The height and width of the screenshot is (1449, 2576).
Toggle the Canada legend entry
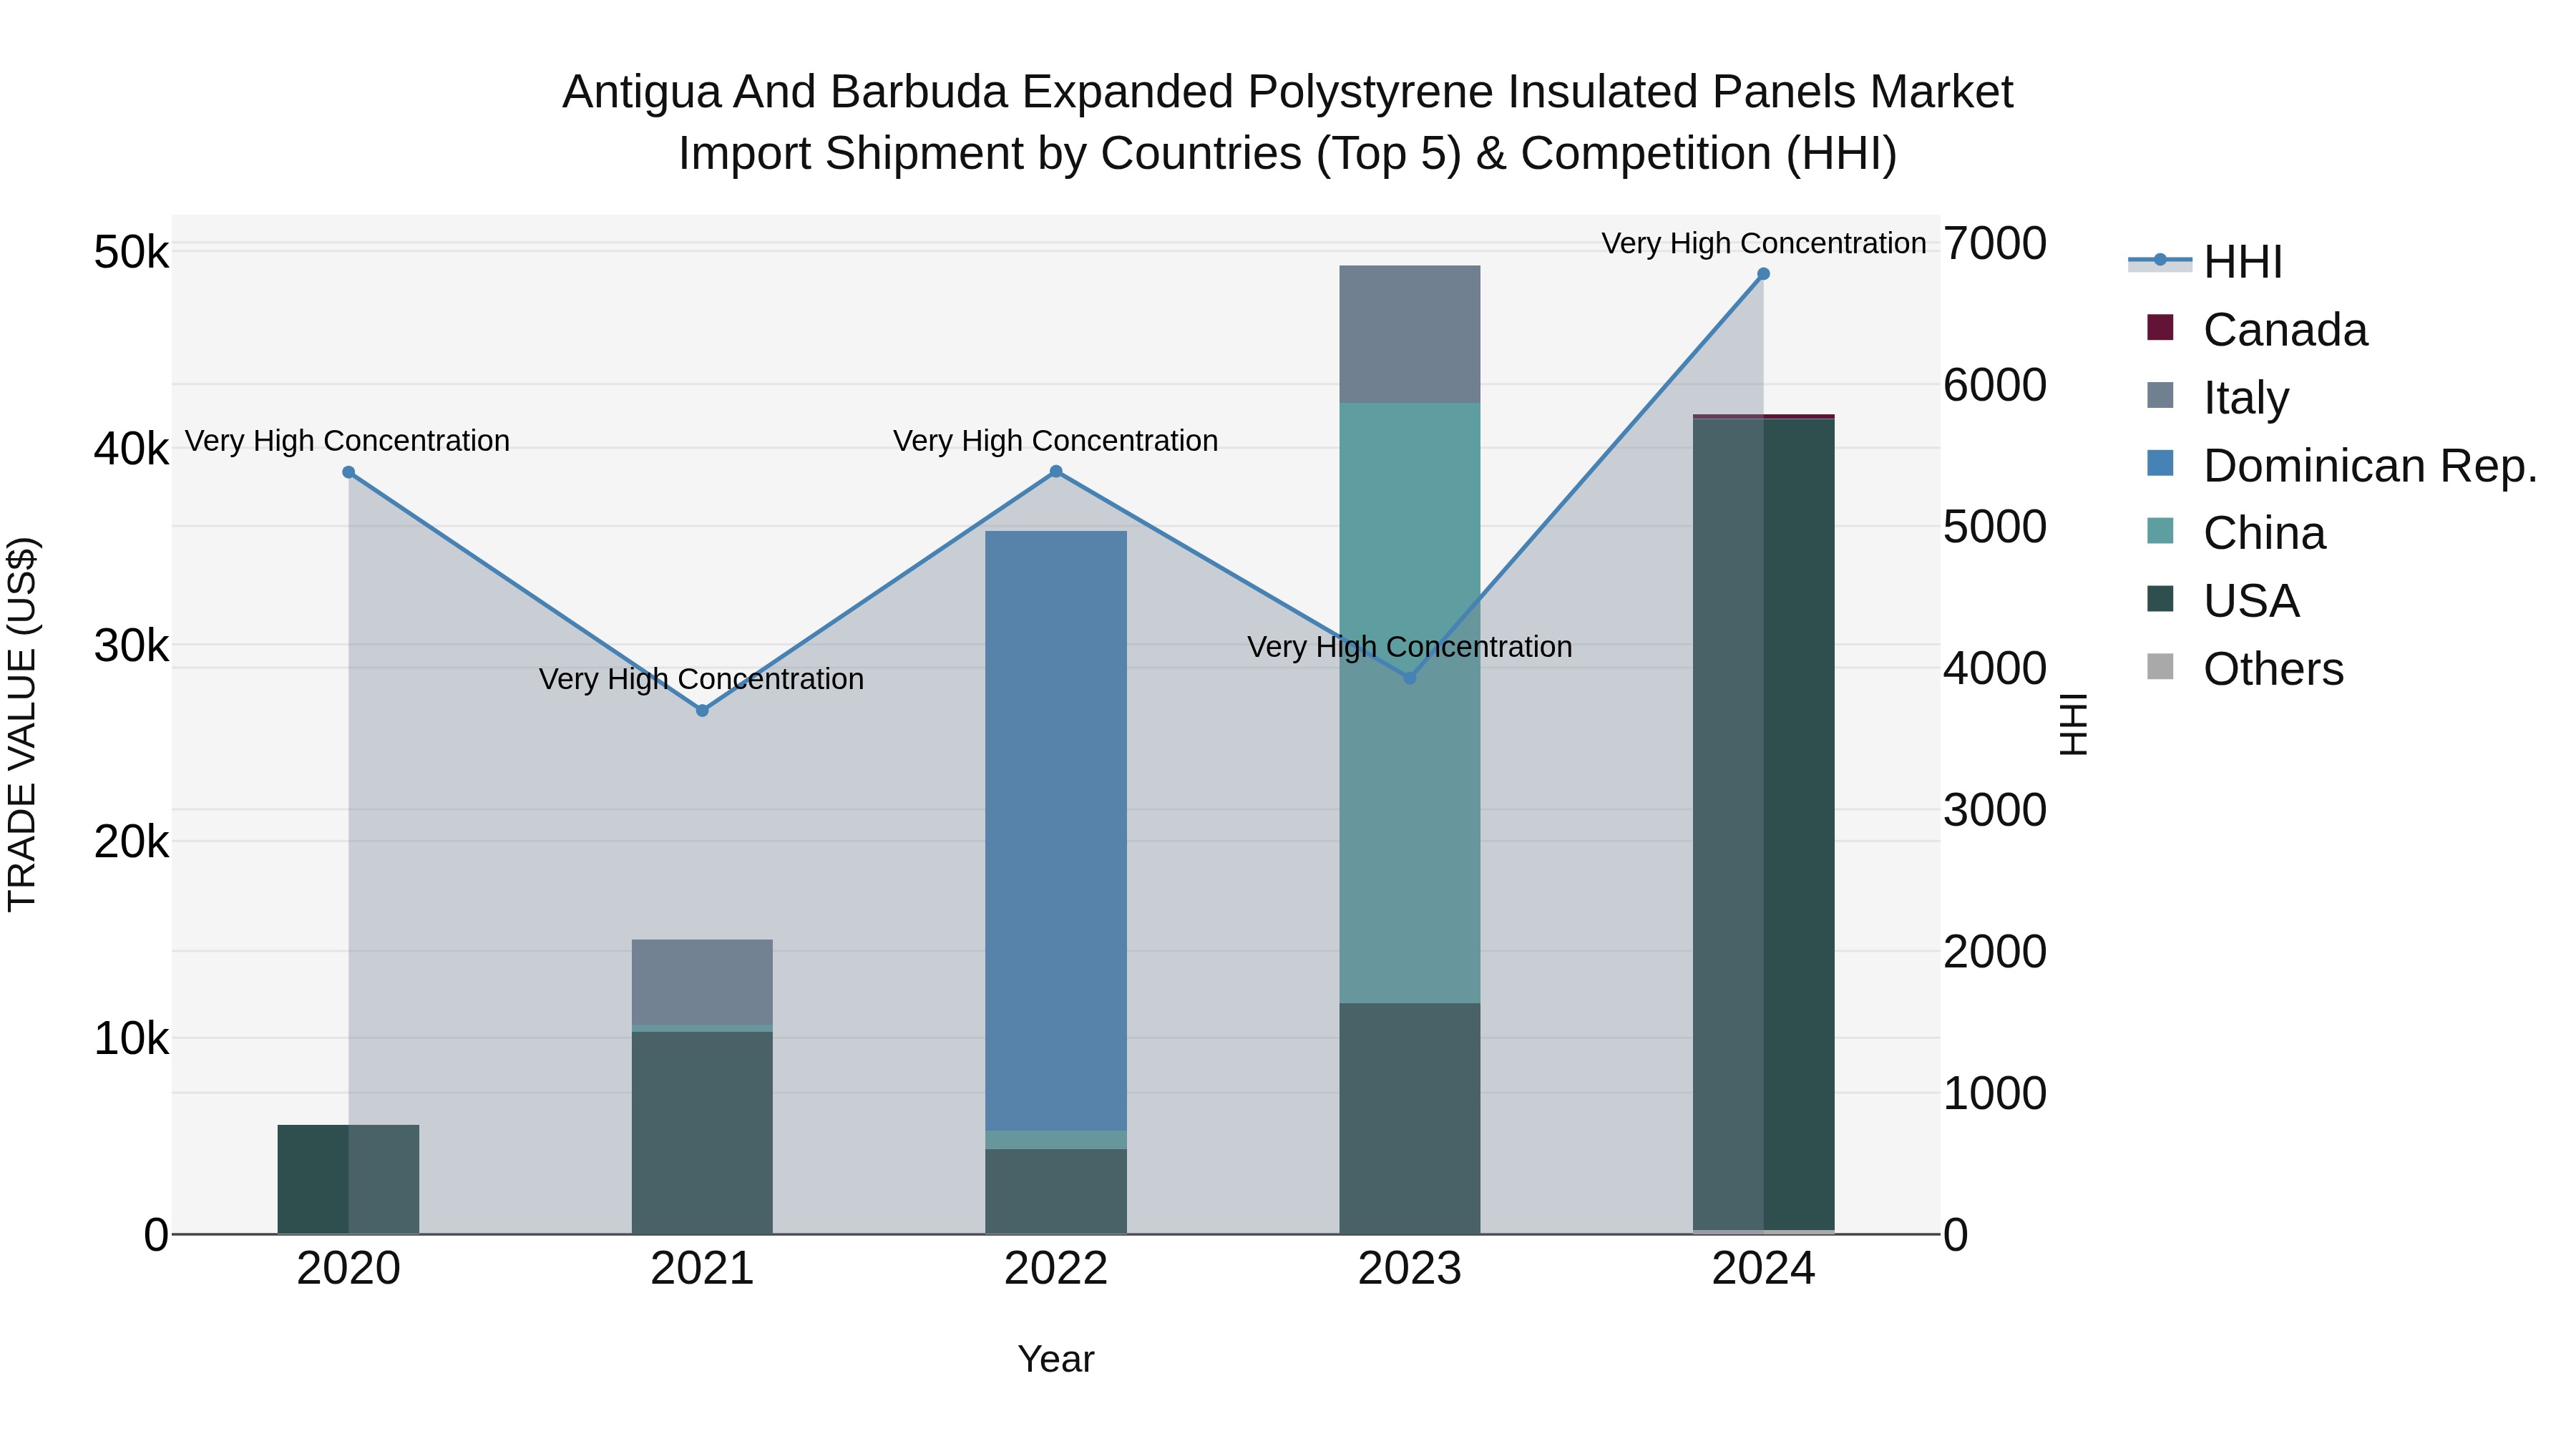click(x=2257, y=330)
